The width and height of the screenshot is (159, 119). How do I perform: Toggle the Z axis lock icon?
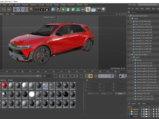click(x=26, y=10)
